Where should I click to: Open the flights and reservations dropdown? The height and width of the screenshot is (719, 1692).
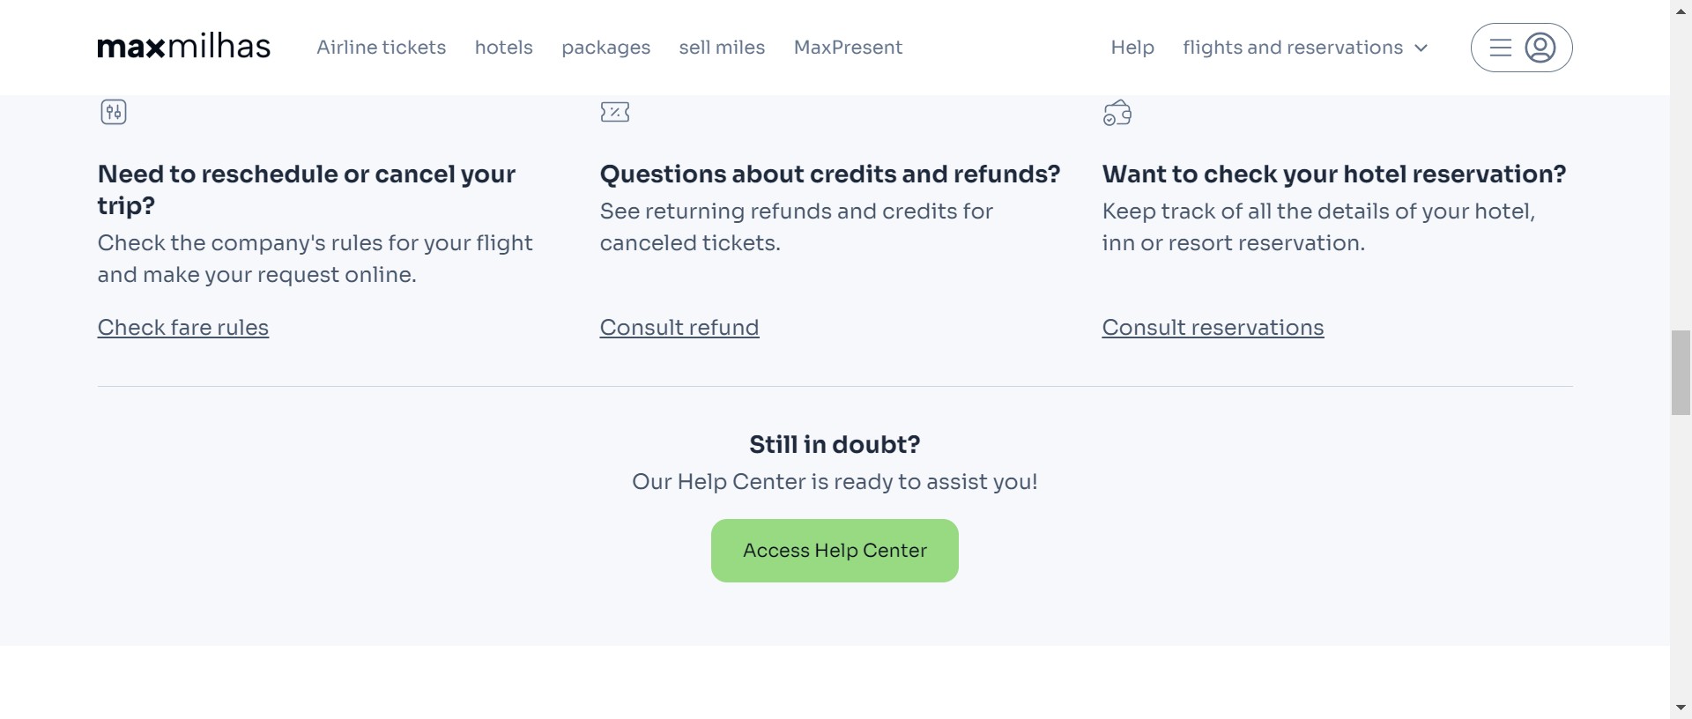tap(1292, 48)
